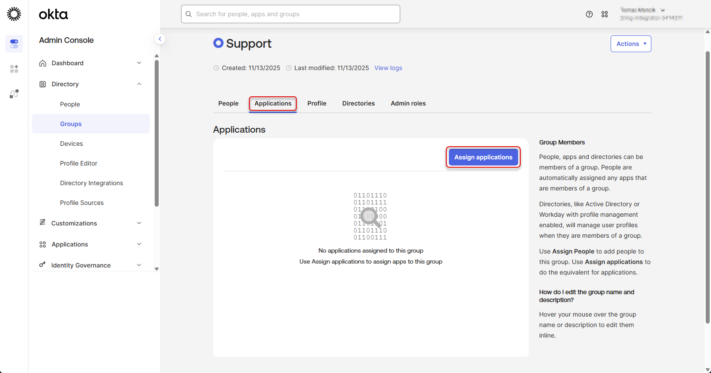Click the Okta sunburst logo icon
The width and height of the screenshot is (711, 373).
click(14, 14)
